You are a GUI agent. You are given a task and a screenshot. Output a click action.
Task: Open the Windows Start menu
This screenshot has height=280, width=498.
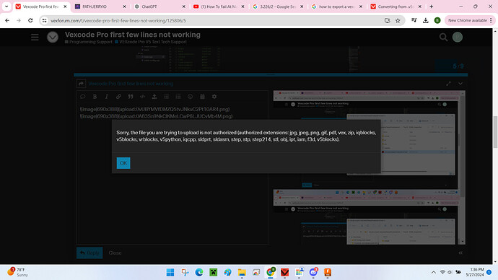click(170, 272)
